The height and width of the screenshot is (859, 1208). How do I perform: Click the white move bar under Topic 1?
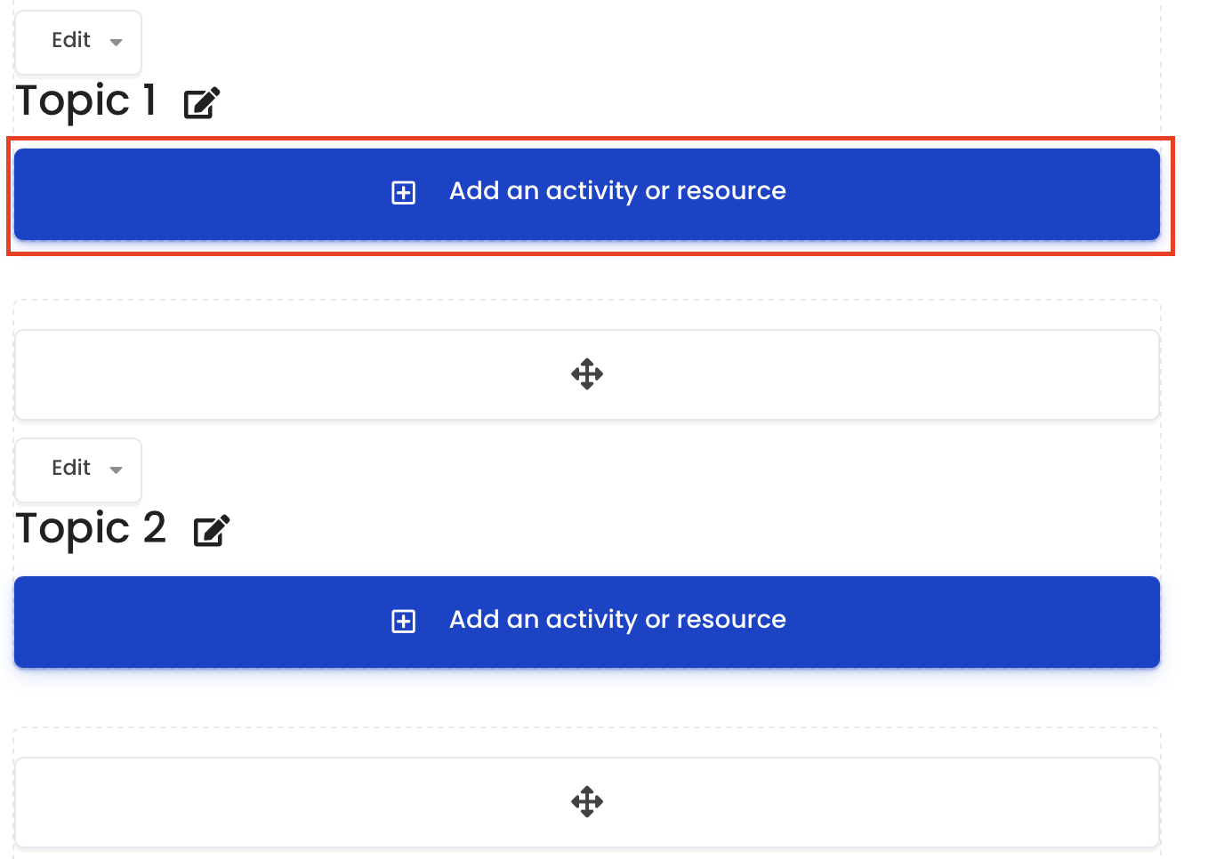point(587,374)
